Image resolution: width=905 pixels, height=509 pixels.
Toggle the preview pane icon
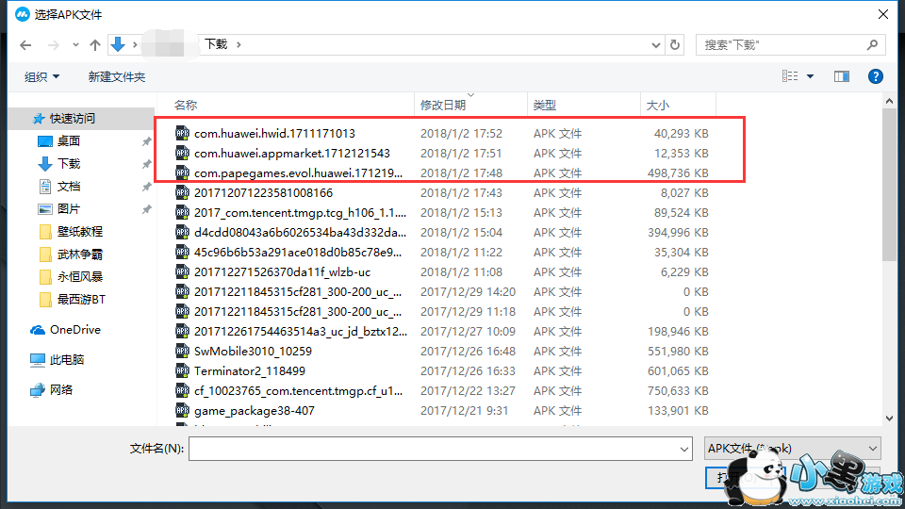click(842, 76)
